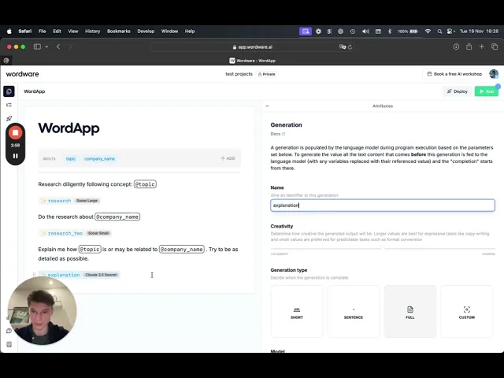This screenshot has height=378, width=504.
Task: Click the Private visibility badge
Action: pos(267,74)
